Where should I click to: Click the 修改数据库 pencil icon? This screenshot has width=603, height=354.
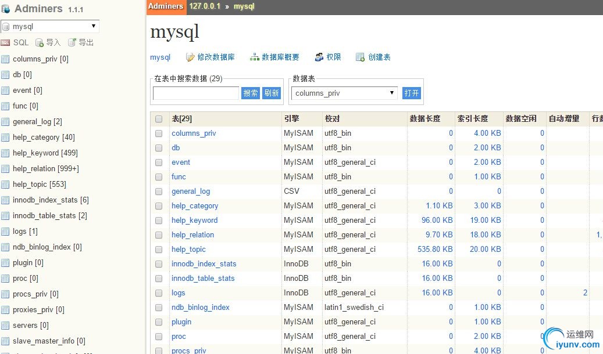pos(190,57)
